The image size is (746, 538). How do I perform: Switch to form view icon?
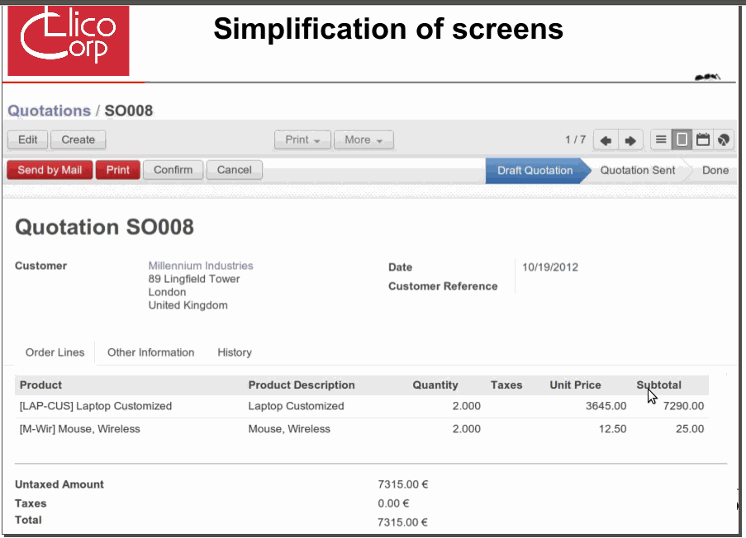tap(682, 140)
